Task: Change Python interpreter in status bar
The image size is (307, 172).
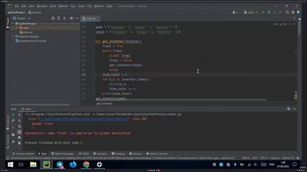Action: click(x=288, y=158)
